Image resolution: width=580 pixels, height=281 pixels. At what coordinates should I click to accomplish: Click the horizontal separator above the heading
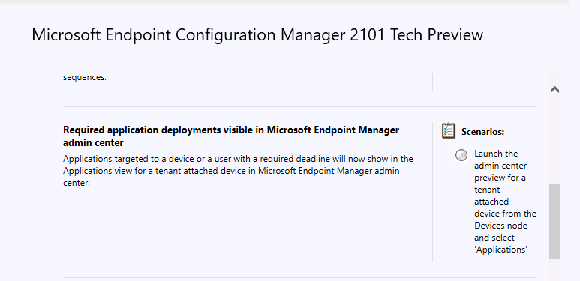pyautogui.click(x=299, y=106)
